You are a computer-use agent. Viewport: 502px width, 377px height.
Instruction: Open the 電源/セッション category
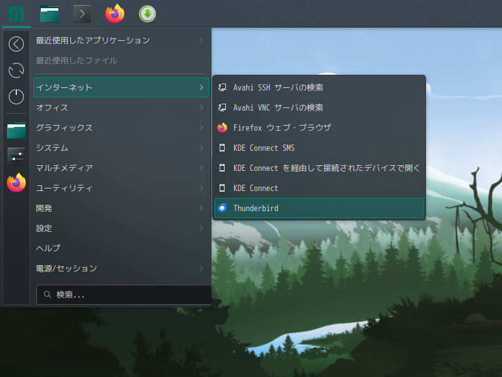[x=121, y=268]
